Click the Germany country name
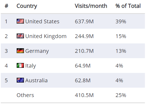Image resolution: width=146 pixels, height=104 pixels. (37, 51)
